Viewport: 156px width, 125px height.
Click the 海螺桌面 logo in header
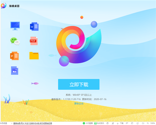[4, 5]
